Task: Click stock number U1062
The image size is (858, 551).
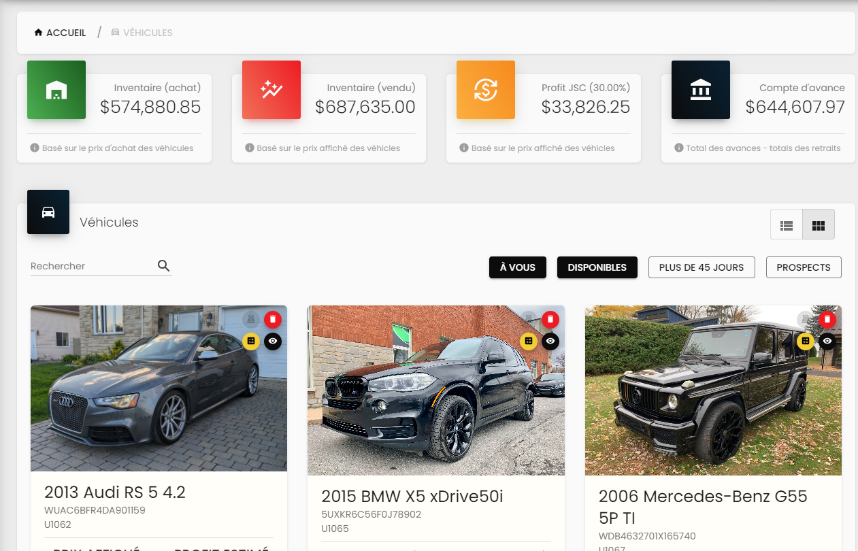Action: click(58, 524)
